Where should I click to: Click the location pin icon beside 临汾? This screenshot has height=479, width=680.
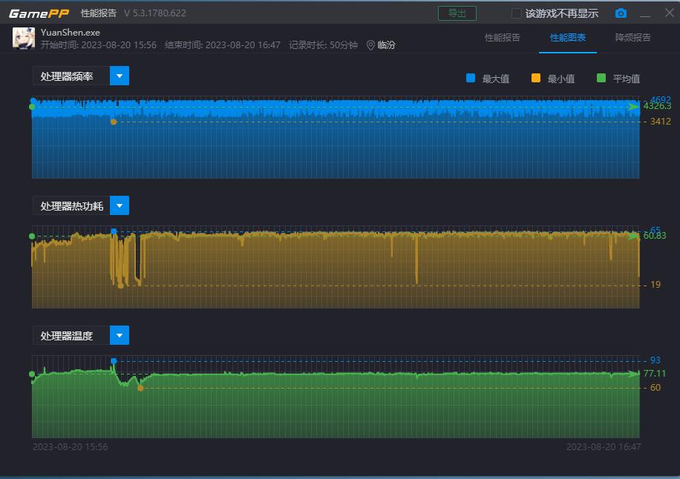pos(370,45)
